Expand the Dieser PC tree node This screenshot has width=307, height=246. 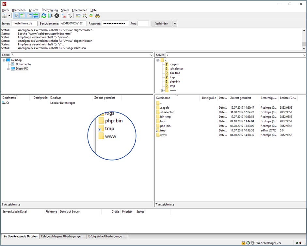point(8,69)
